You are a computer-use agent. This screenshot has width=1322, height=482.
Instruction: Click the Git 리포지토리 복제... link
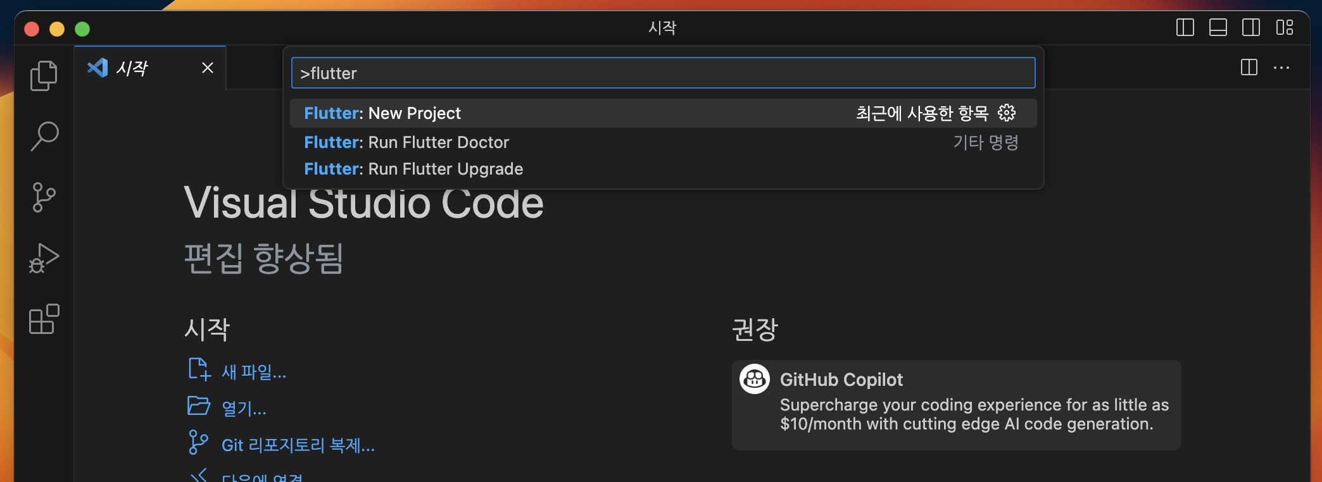298,445
